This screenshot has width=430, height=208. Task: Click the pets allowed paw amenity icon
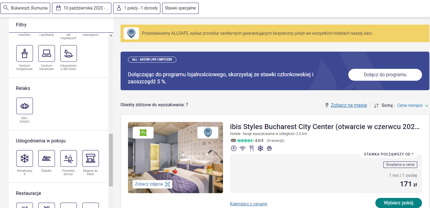point(269,148)
